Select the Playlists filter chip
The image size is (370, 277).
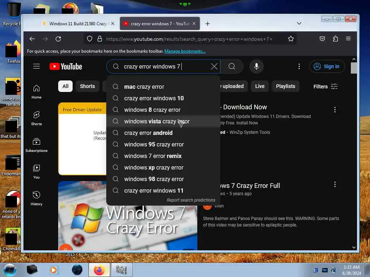285,86
